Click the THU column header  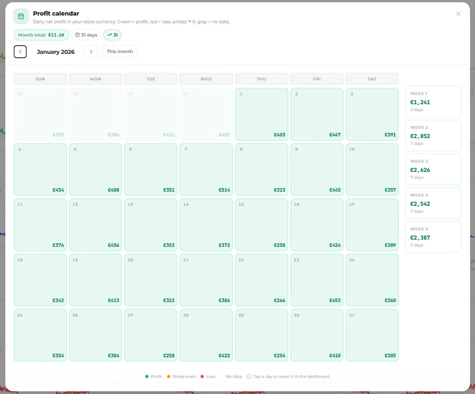[262, 79]
